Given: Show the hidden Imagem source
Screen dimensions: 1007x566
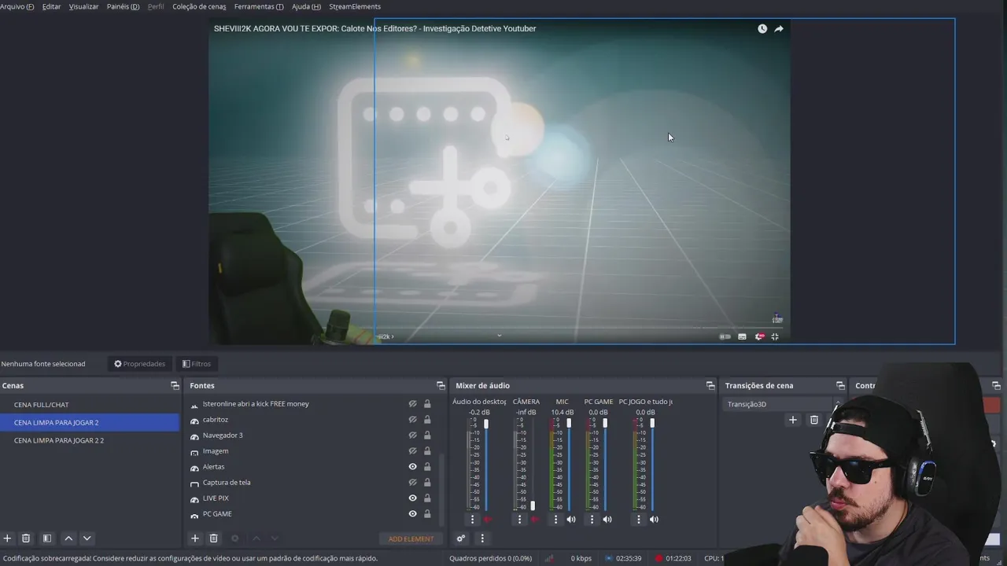Looking at the screenshot, I should (x=412, y=451).
